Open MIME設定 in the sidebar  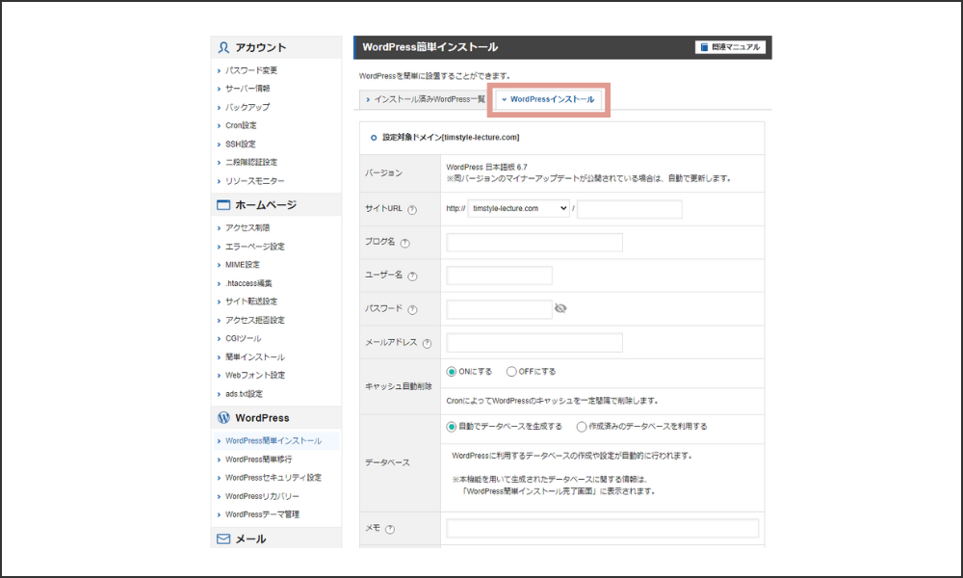click(243, 265)
